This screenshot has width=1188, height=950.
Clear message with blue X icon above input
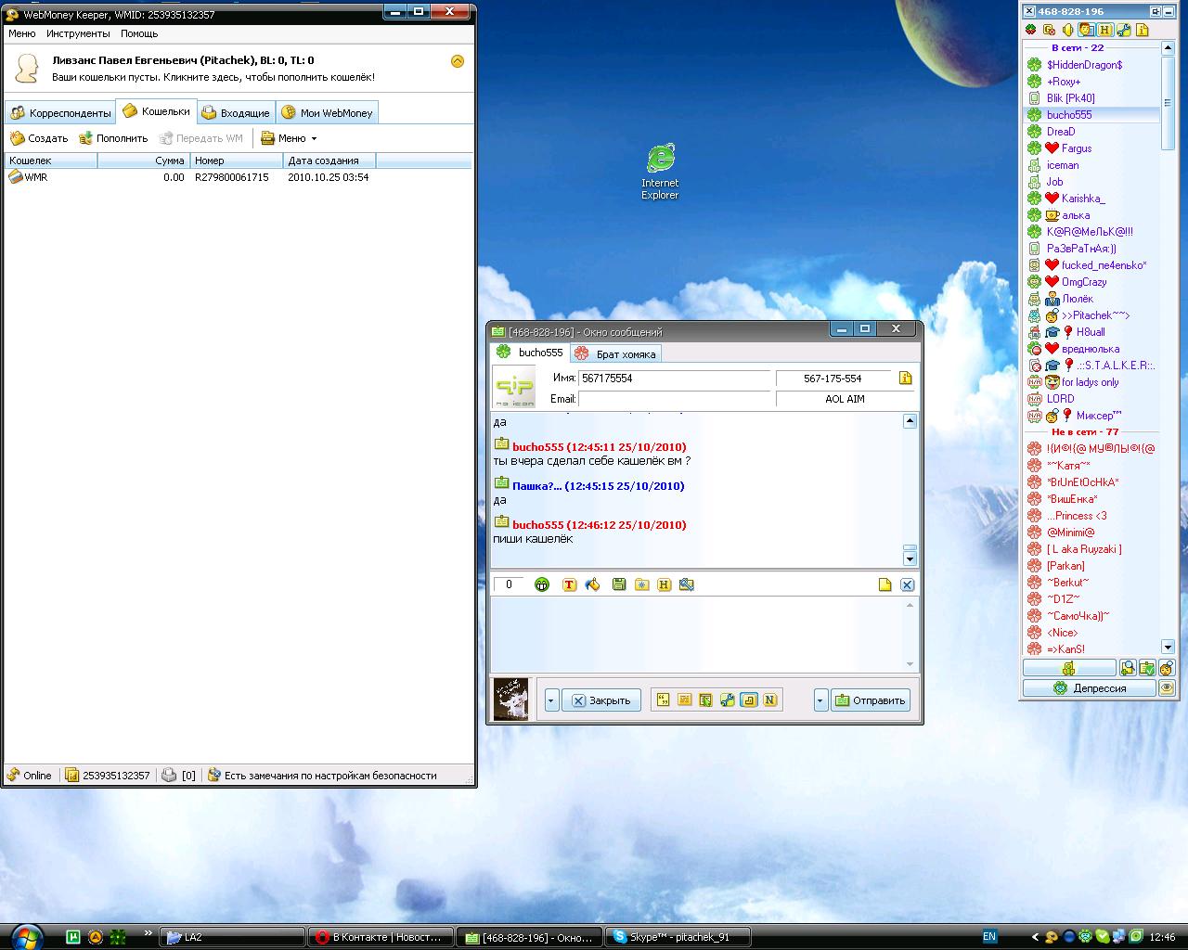pyautogui.click(x=908, y=584)
